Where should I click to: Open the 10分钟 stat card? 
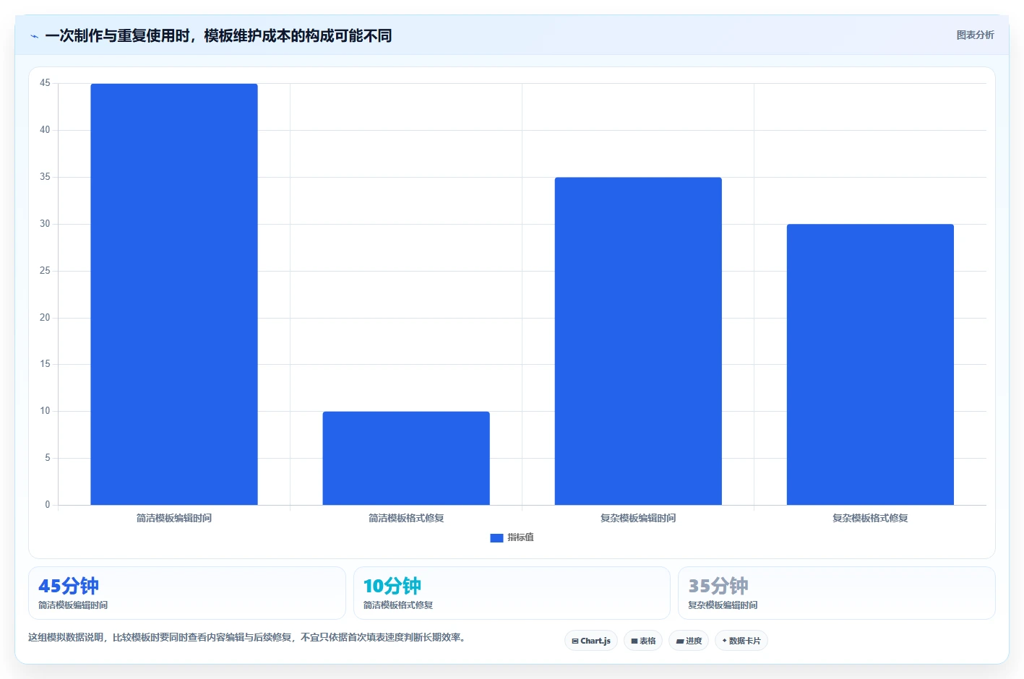pyautogui.click(x=512, y=593)
